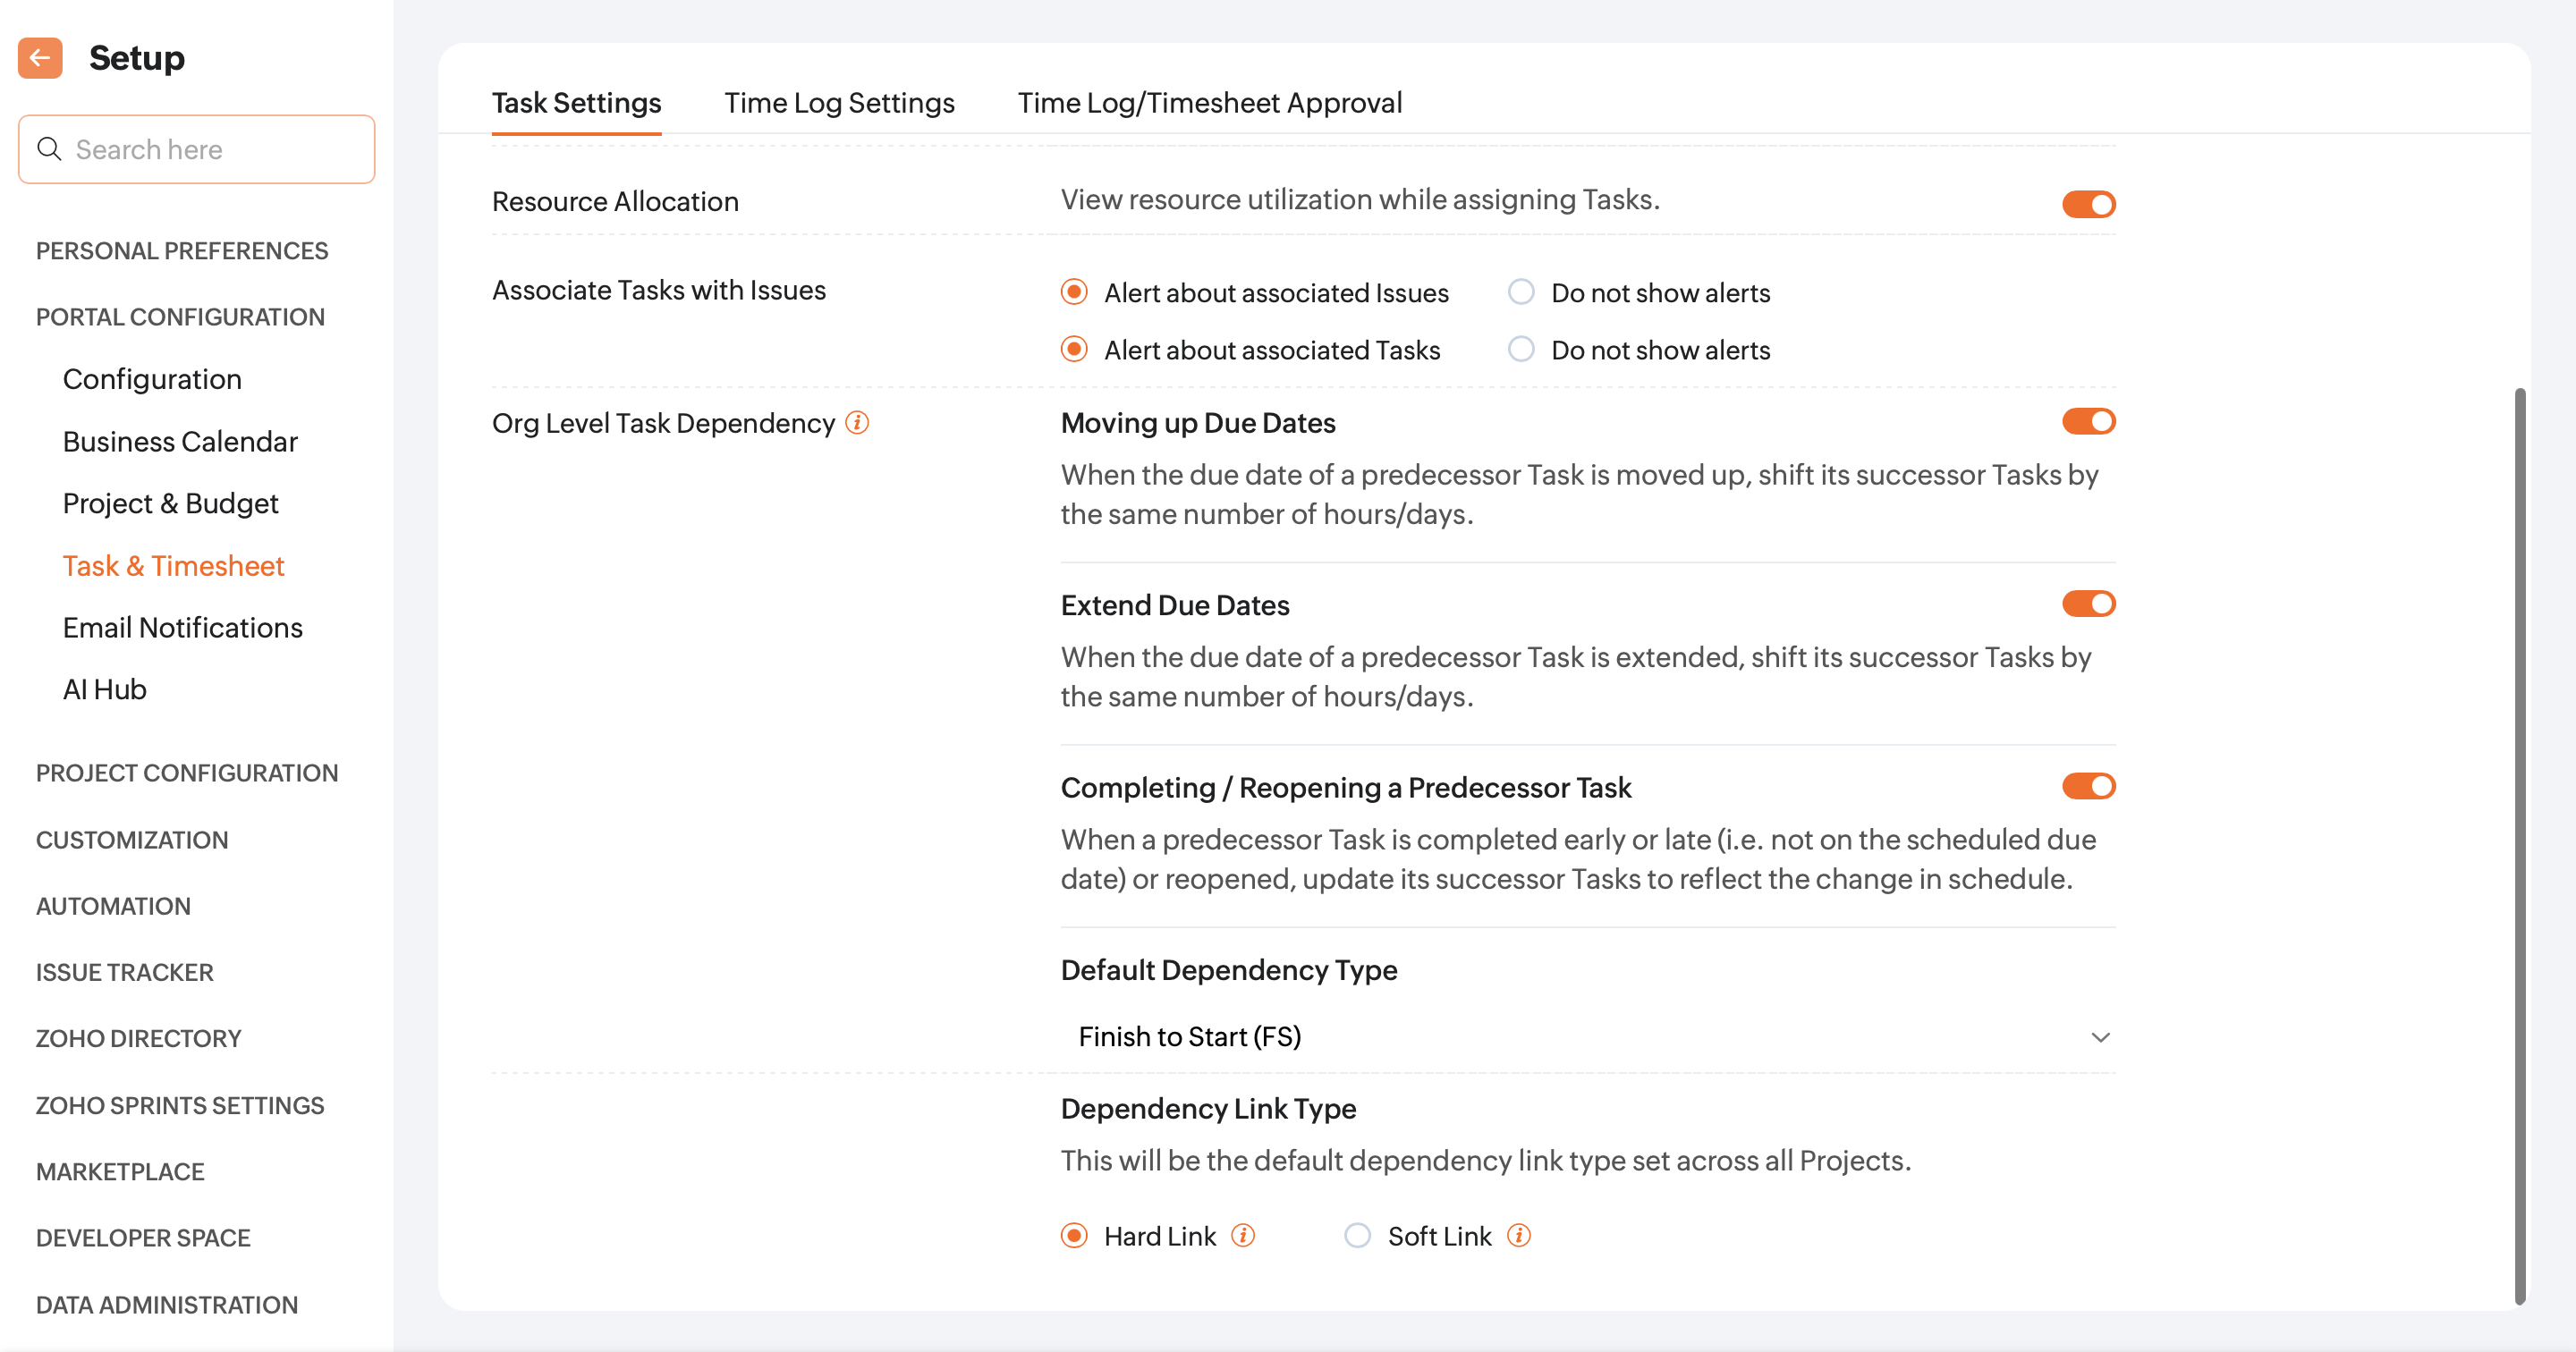Image resolution: width=2576 pixels, height=1352 pixels.
Task: Focus the Search here field
Action: (x=210, y=149)
